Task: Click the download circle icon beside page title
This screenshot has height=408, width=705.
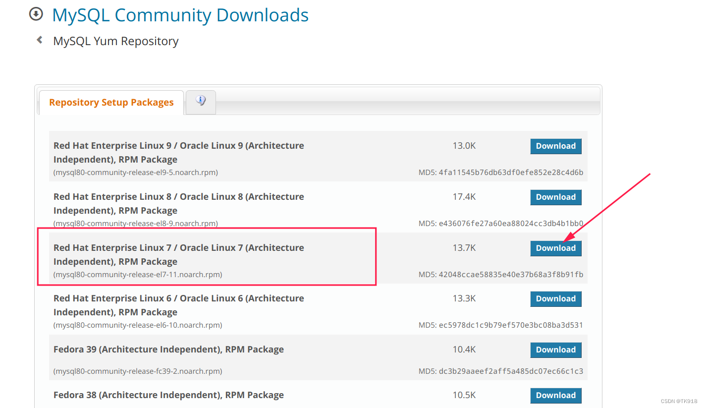Action: click(36, 15)
